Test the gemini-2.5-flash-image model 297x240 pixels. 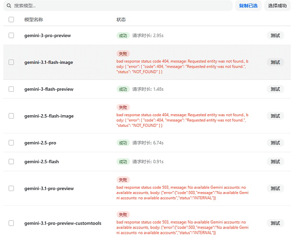(x=275, y=116)
